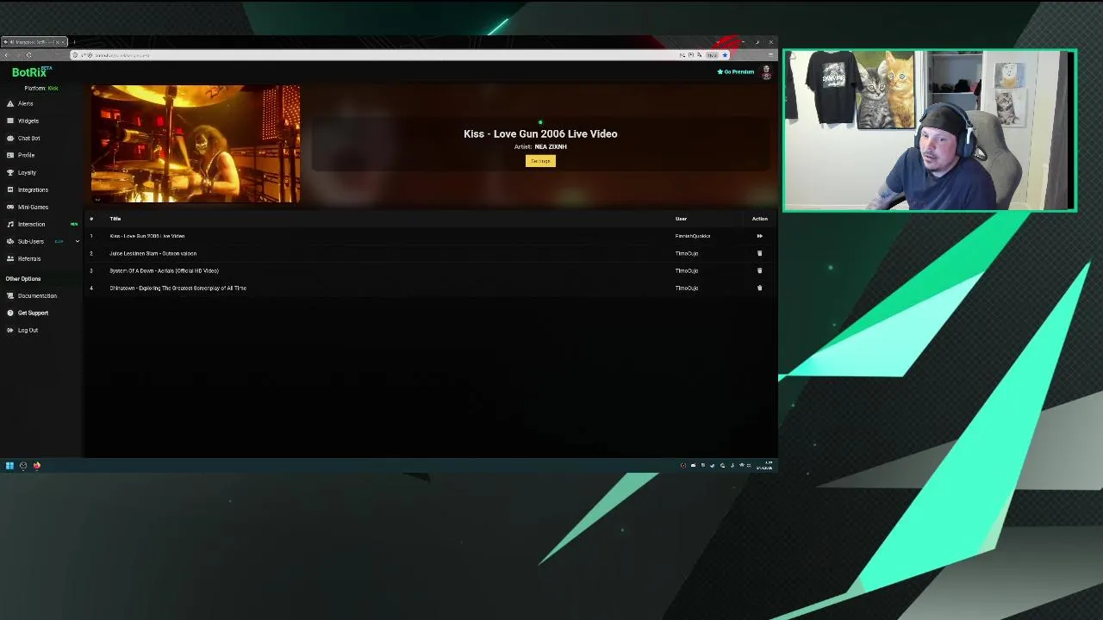Image resolution: width=1103 pixels, height=620 pixels.
Task: Click the browser back arrow
Action: click(x=7, y=55)
